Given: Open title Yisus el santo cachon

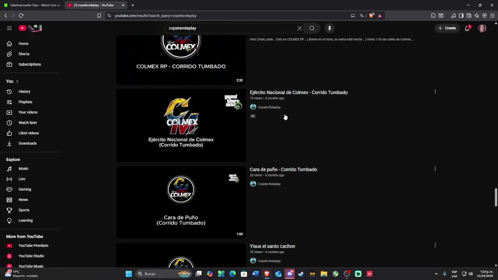Looking at the screenshot, I should pos(272,246).
